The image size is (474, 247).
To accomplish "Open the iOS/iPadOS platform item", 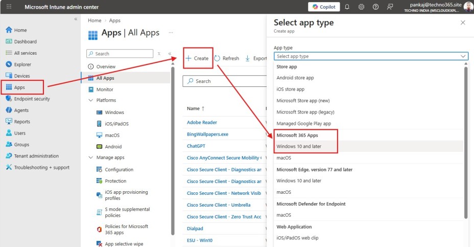I will (x=112, y=124).
